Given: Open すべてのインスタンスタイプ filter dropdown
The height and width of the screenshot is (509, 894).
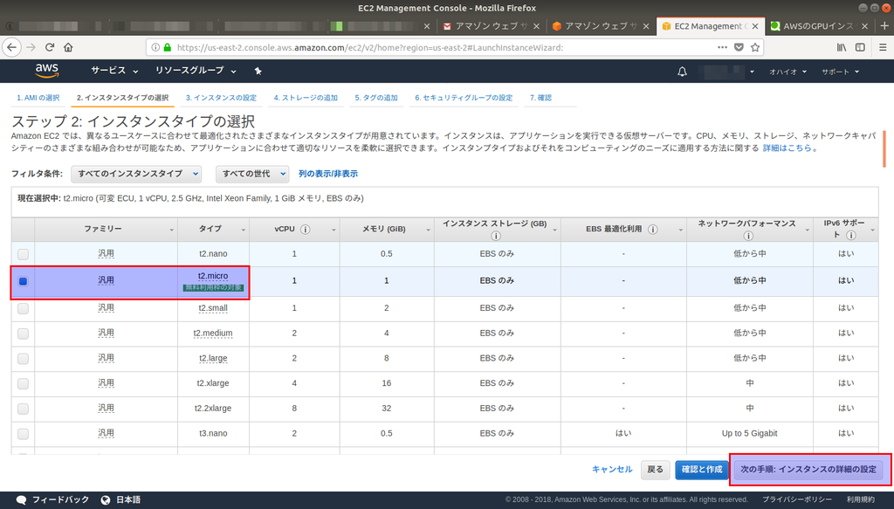Looking at the screenshot, I should [x=136, y=174].
